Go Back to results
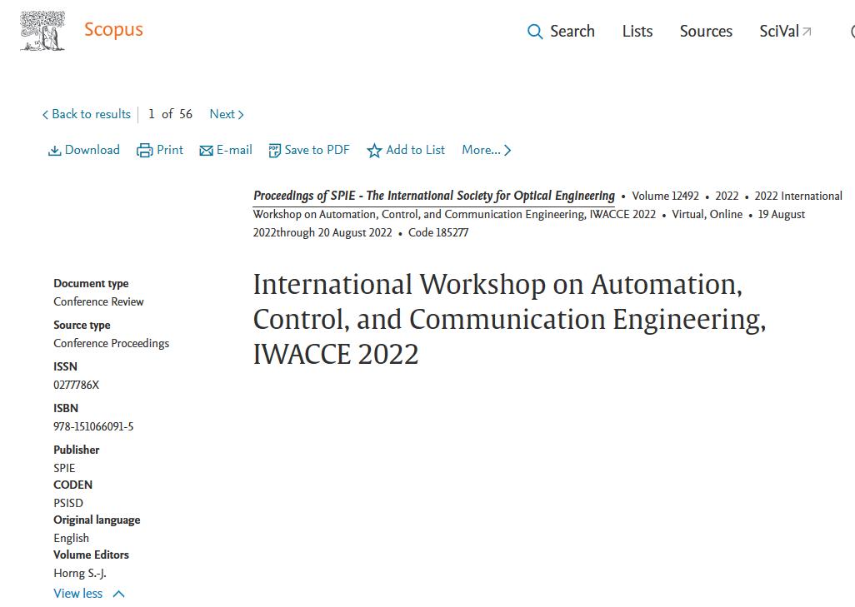Screen dimensions: 855x607 point(91,114)
